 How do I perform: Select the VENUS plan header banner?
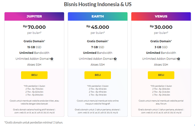[x=161, y=17]
